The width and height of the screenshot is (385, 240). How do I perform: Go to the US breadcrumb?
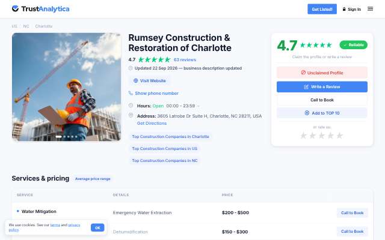[14, 26]
